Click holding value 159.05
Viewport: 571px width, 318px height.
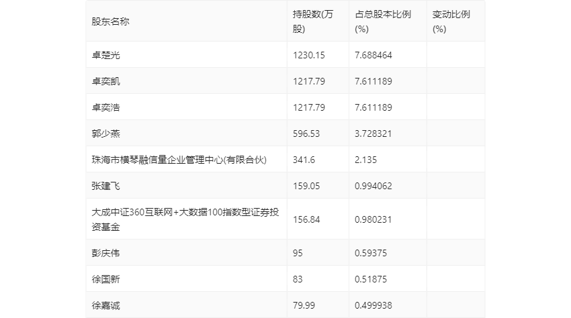[x=306, y=186]
